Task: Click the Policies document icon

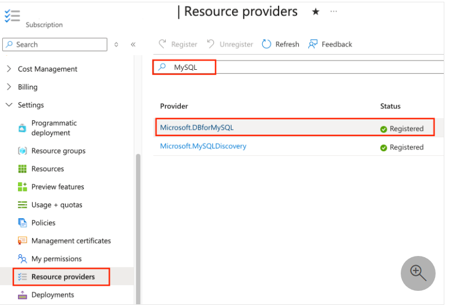Action: click(22, 223)
